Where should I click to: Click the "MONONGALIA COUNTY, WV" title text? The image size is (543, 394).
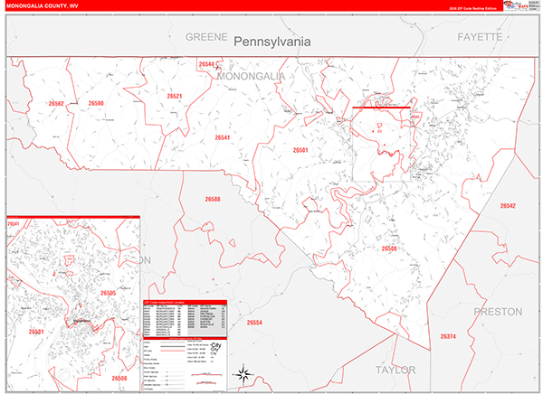pyautogui.click(x=43, y=6)
